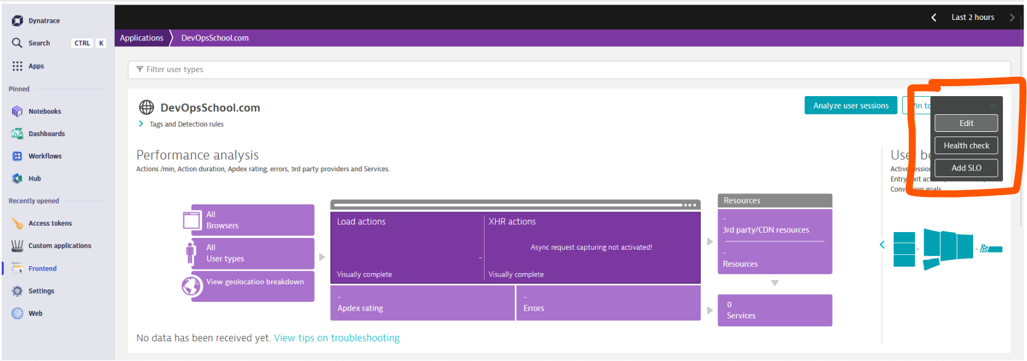Click the Analyze user sessions button
The height and width of the screenshot is (361, 1027).
pyautogui.click(x=851, y=105)
